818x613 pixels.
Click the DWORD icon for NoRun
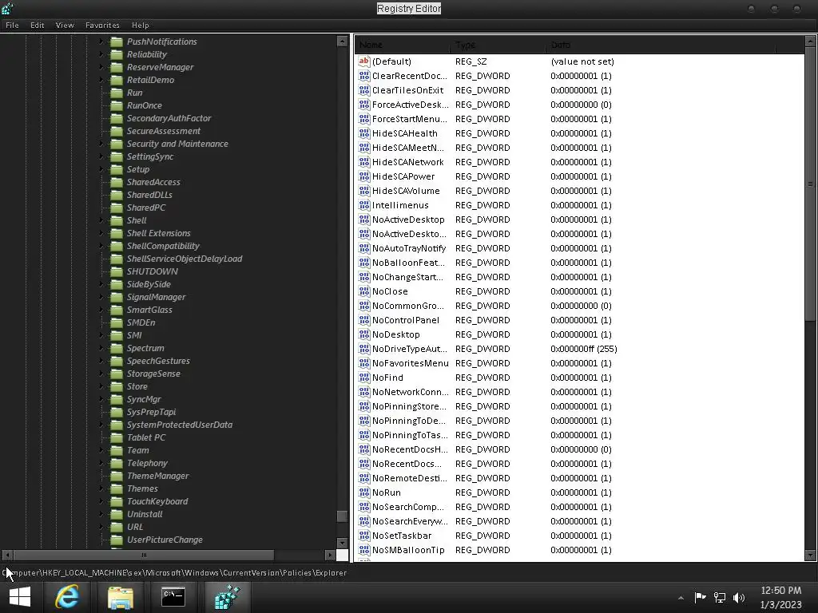click(364, 492)
